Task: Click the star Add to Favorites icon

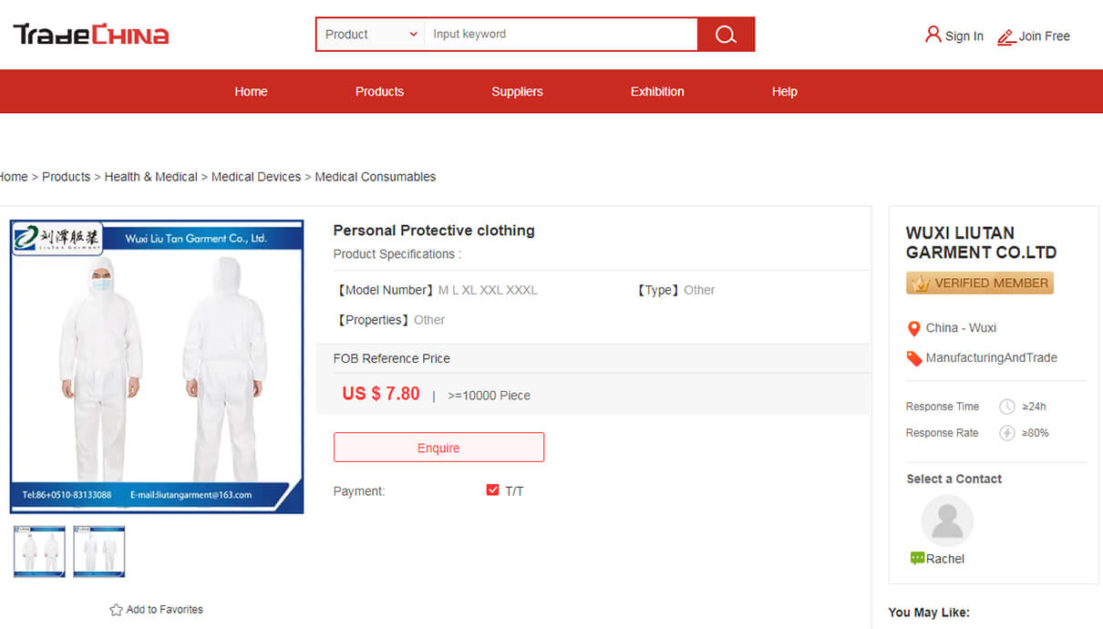Action: tap(116, 610)
